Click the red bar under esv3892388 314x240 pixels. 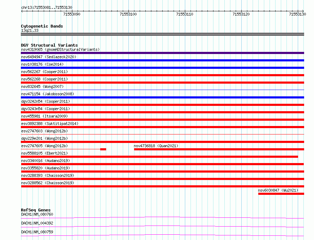tap(162, 127)
